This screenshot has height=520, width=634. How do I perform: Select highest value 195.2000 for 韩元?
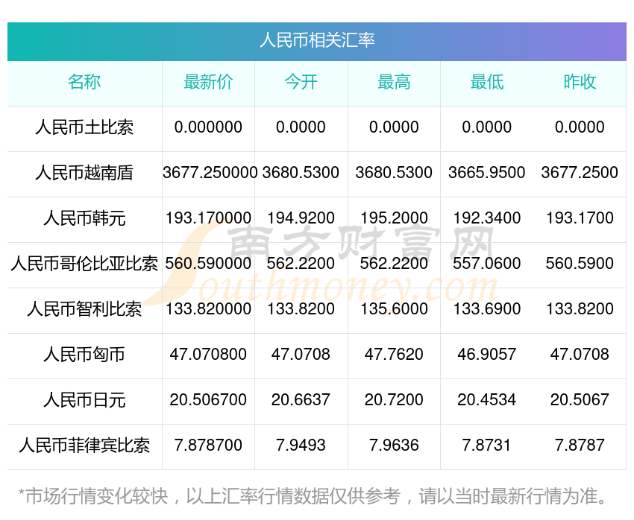pyautogui.click(x=394, y=218)
